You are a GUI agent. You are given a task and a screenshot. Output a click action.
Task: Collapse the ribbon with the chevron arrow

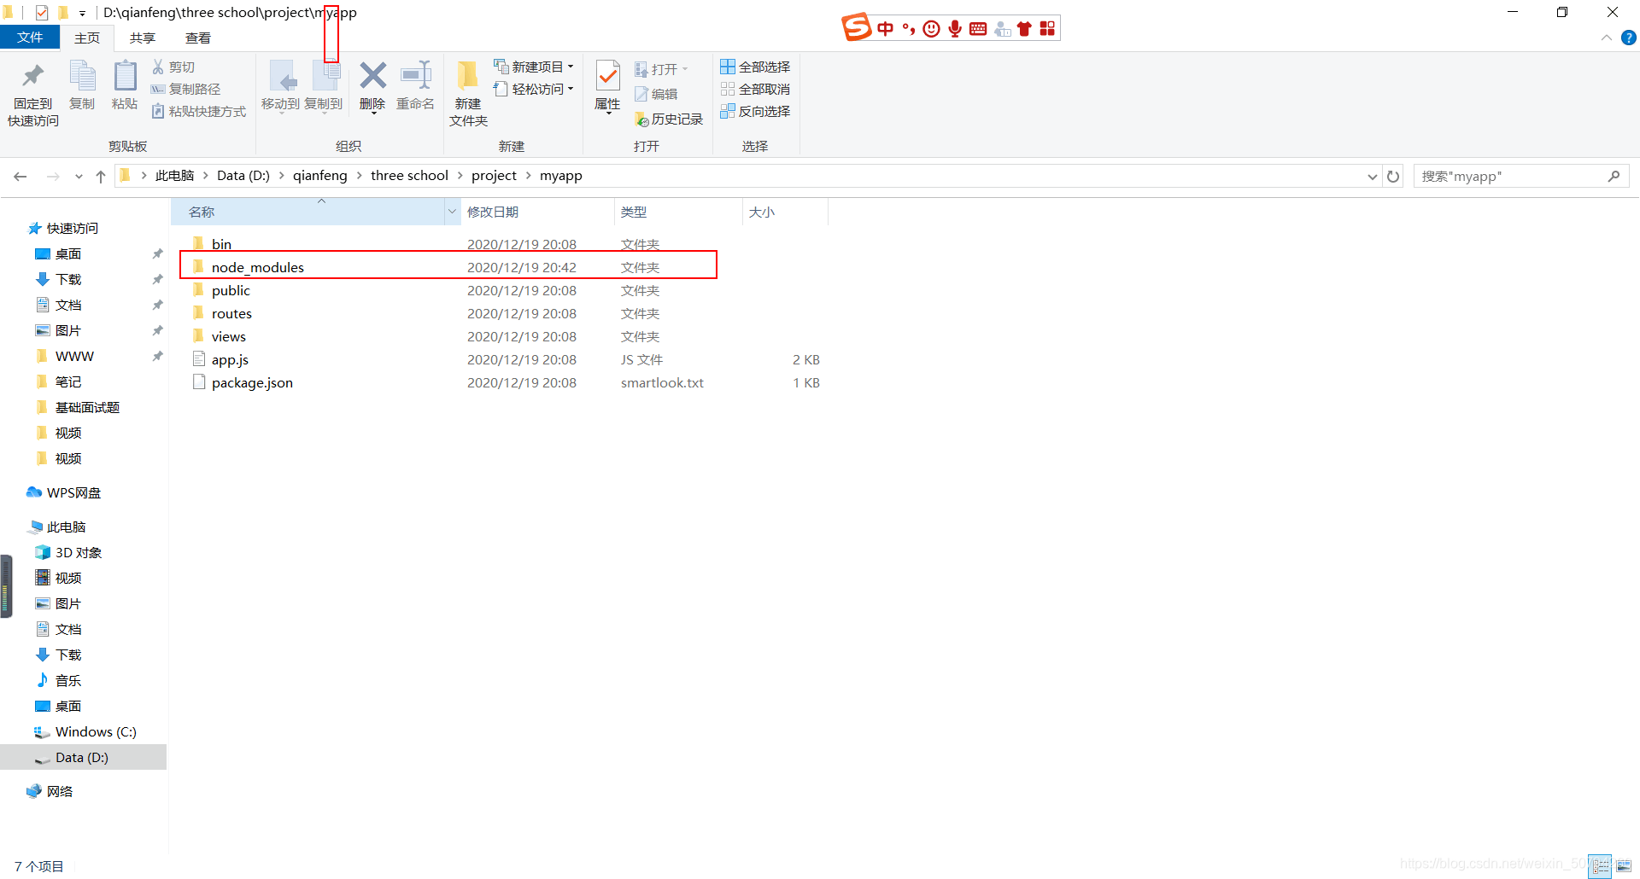tap(1607, 38)
